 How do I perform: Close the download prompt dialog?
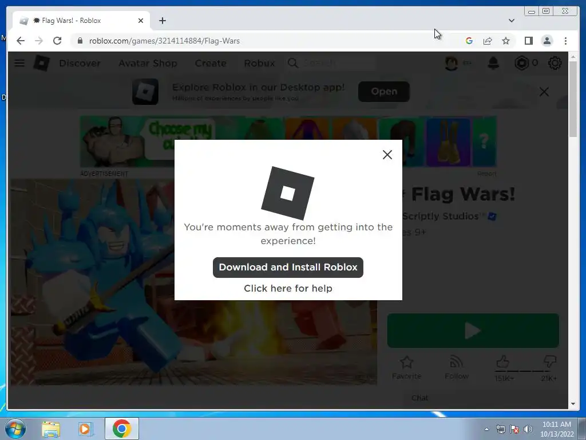(387, 155)
